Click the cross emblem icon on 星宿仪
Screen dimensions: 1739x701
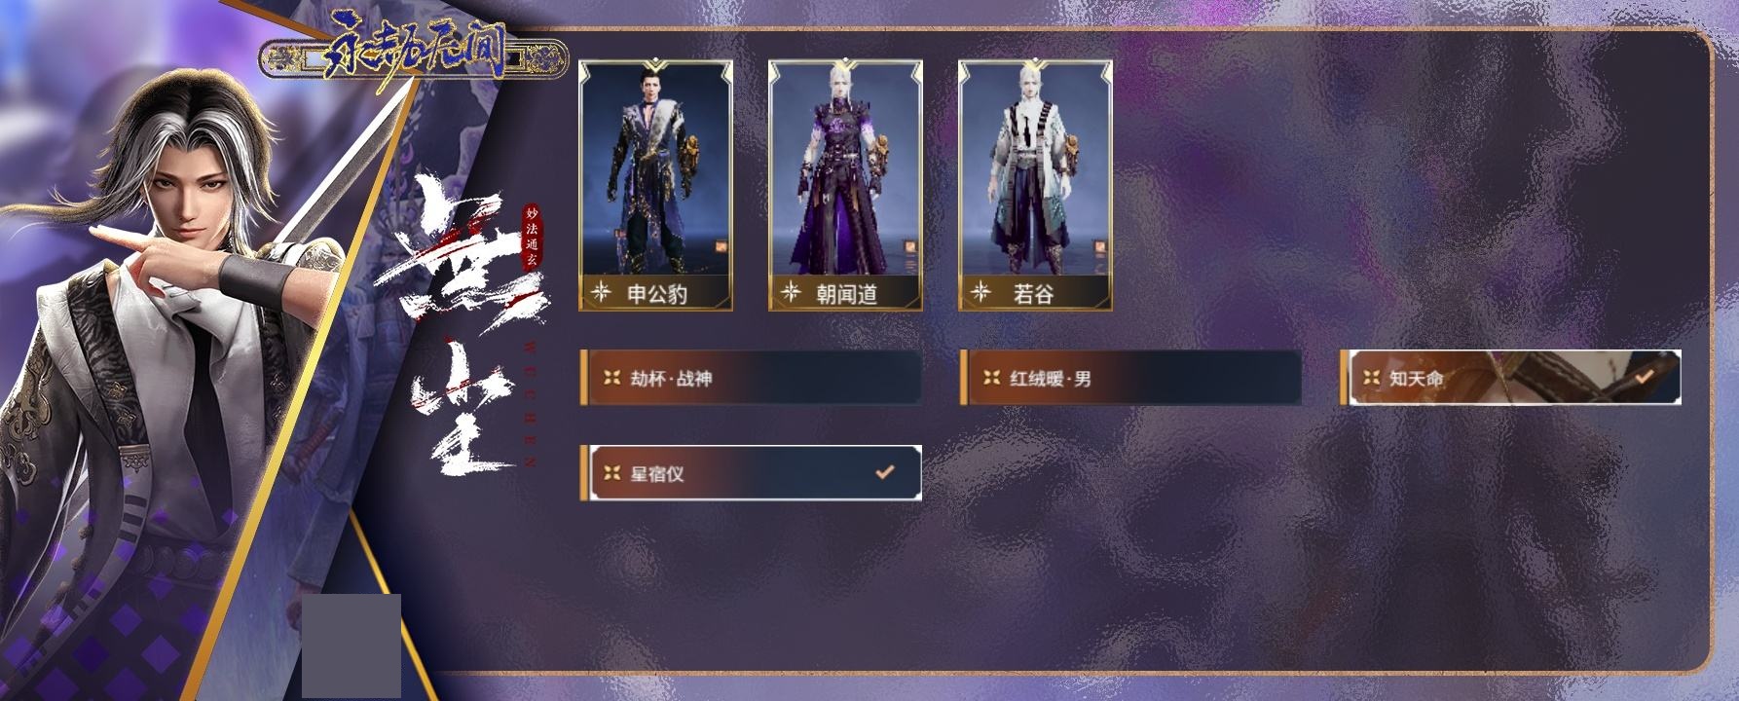click(611, 473)
